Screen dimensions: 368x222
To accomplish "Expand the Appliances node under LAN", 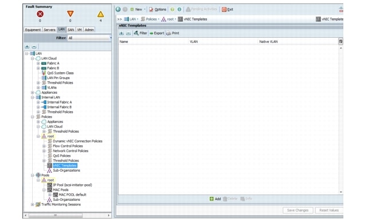I will point(33,93).
